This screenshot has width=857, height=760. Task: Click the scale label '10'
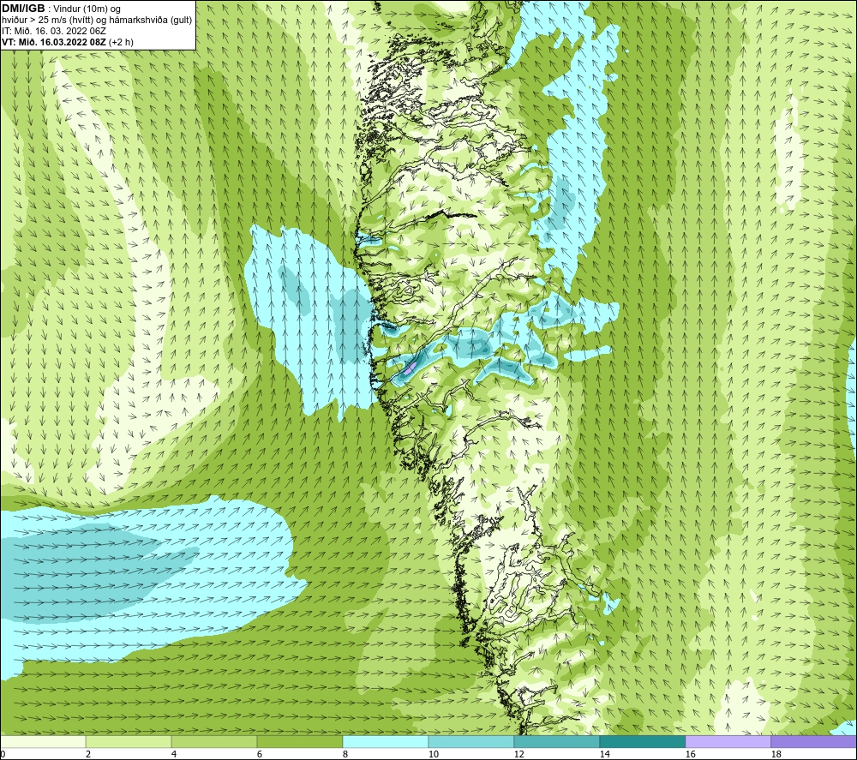(x=434, y=755)
